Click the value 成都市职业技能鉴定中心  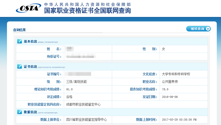point(83,104)
